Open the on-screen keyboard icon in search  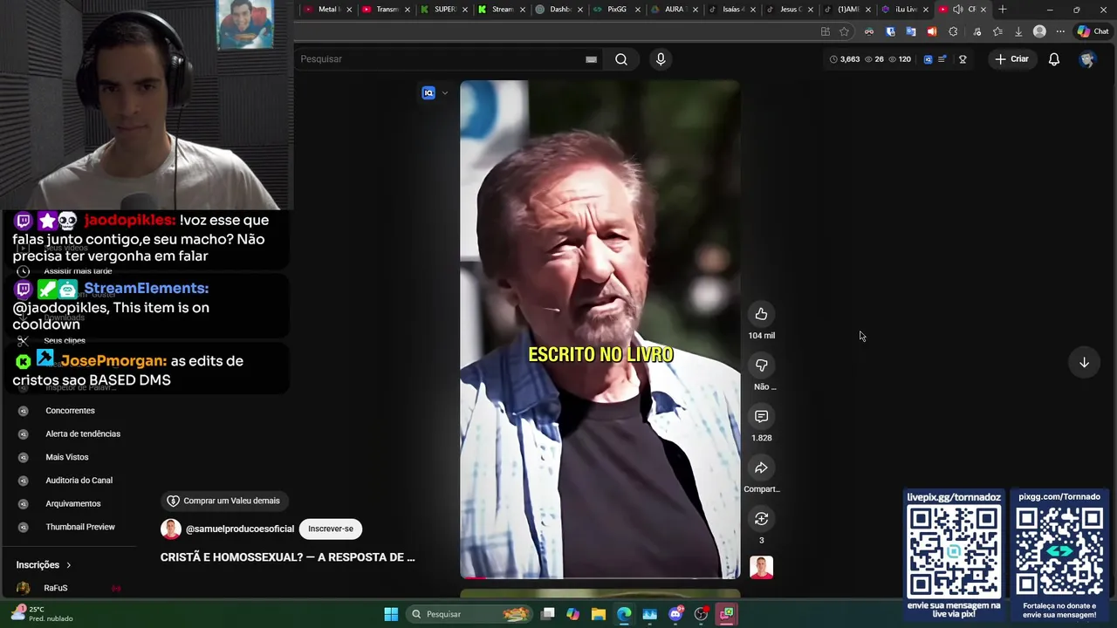pos(591,59)
